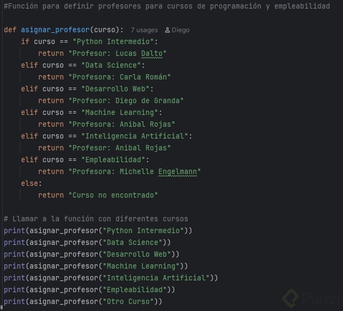Screen dimensions: 343x311
Task: Place cursor in the top comment line
Action: pos(166,6)
